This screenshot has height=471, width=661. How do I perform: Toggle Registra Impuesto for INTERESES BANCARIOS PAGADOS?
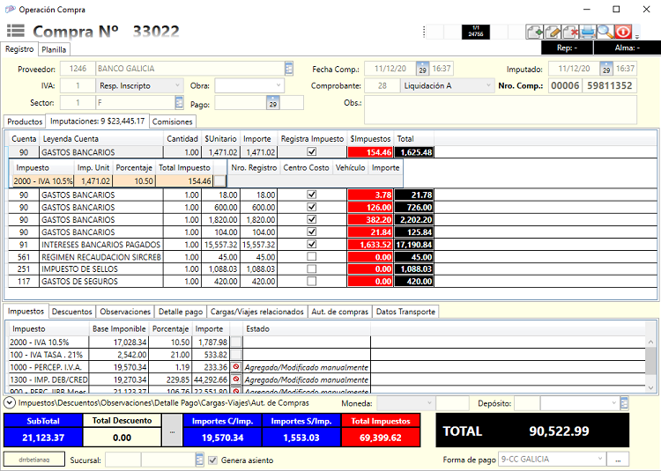click(311, 244)
